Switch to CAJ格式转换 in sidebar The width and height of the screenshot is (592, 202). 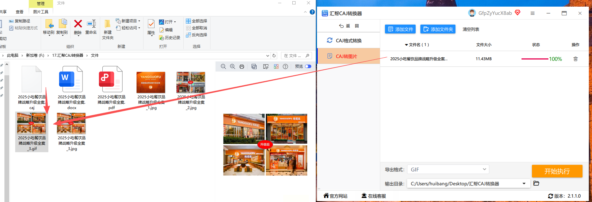pos(348,41)
